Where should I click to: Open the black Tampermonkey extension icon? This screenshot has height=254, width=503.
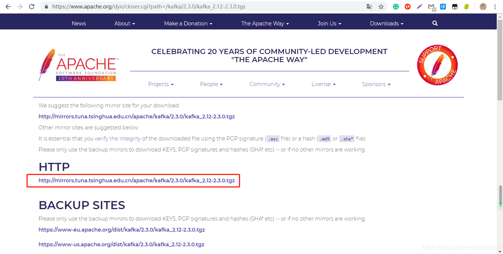455,7
